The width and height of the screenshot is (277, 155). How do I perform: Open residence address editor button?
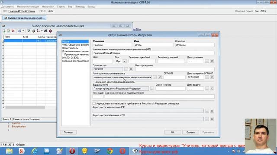[x=207, y=111]
